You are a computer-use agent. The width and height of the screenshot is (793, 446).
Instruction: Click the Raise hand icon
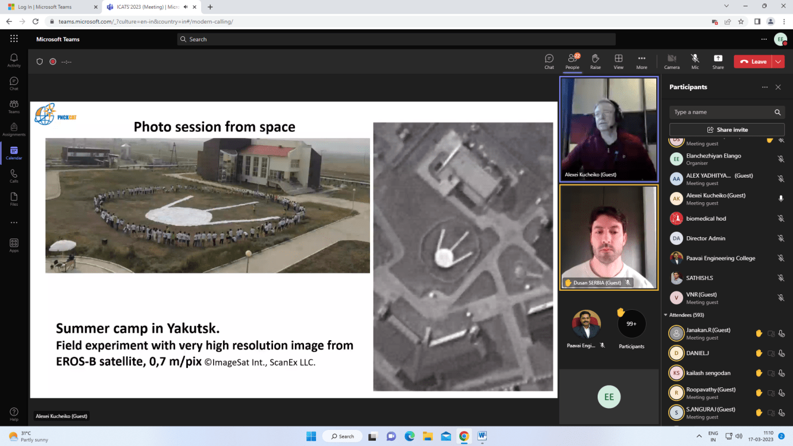coord(595,61)
